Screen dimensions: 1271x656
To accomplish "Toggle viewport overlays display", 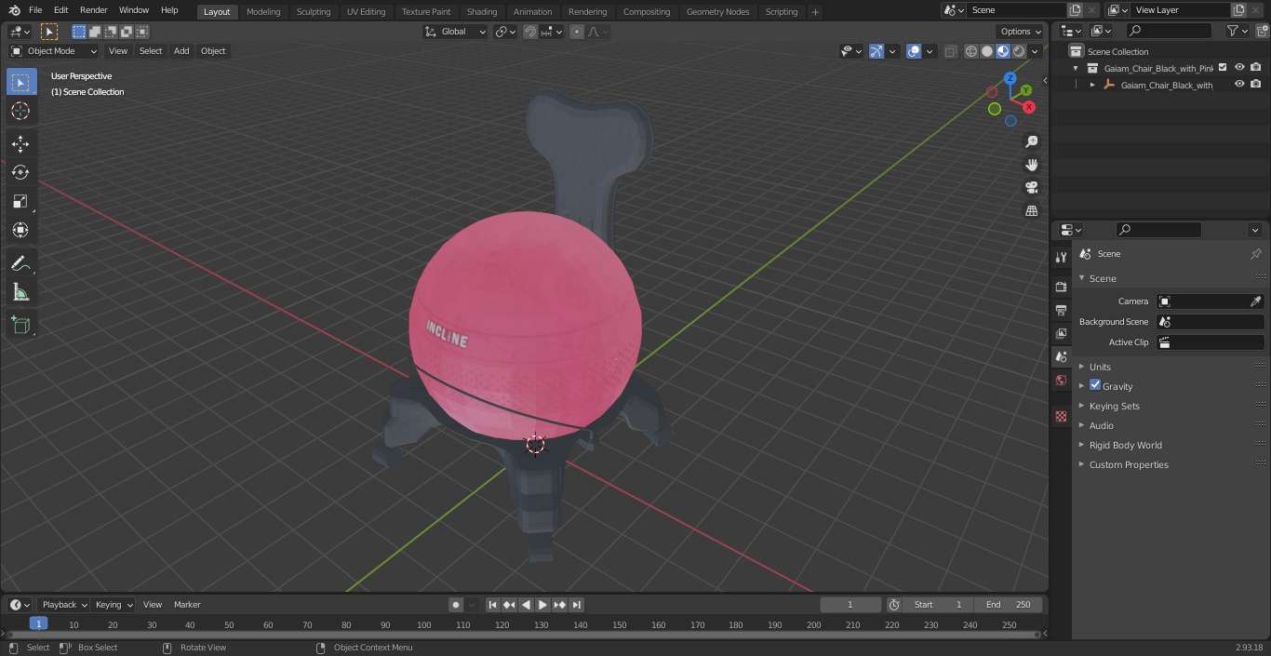I will (x=914, y=51).
